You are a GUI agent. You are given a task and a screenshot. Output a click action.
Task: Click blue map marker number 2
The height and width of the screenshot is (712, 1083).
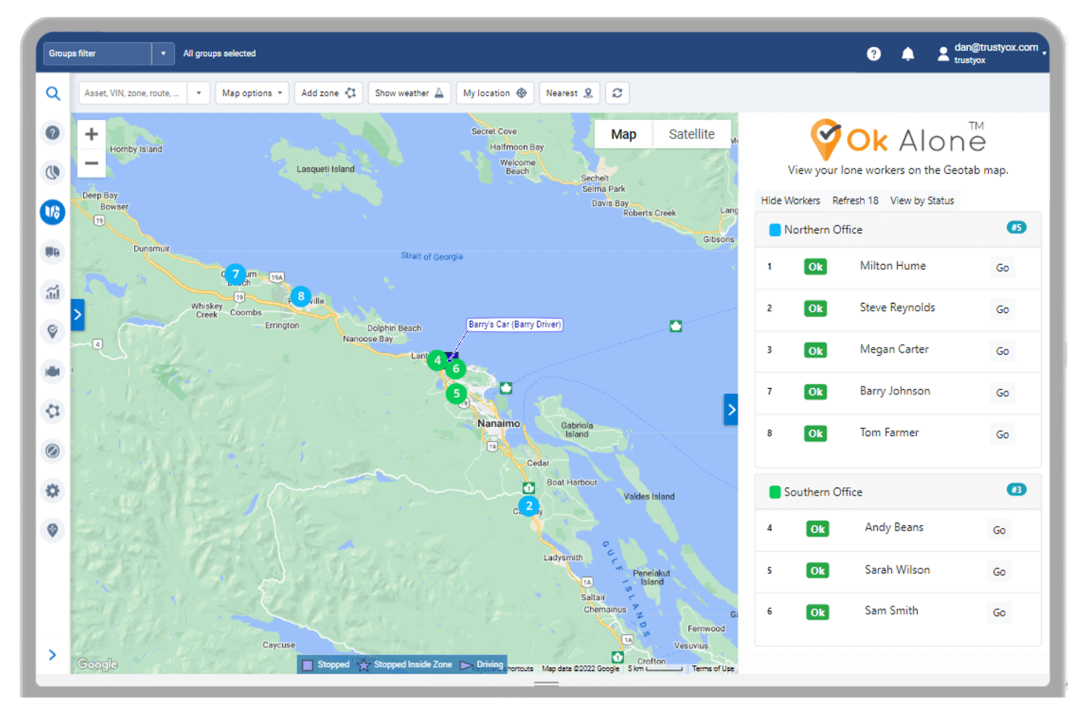[529, 506]
